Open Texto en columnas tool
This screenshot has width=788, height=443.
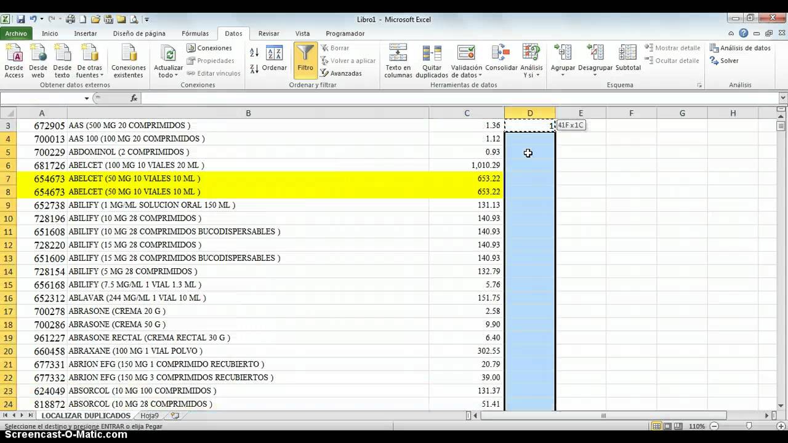[398, 62]
